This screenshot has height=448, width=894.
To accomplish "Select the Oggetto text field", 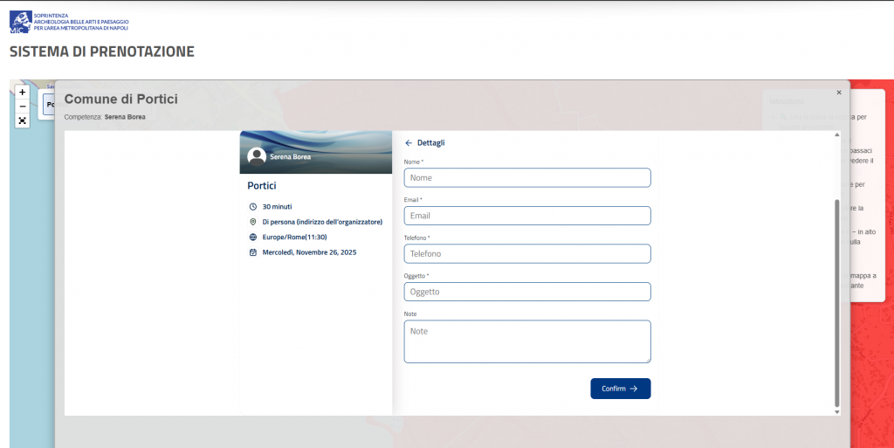I will click(527, 292).
